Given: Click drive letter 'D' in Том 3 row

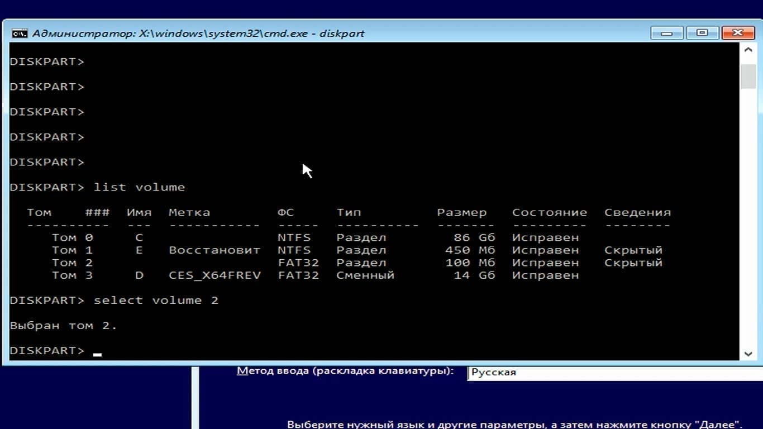Looking at the screenshot, I should pos(139,275).
